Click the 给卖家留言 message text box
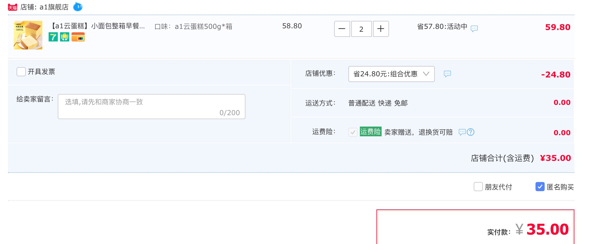The width and height of the screenshot is (595, 244). [152, 107]
